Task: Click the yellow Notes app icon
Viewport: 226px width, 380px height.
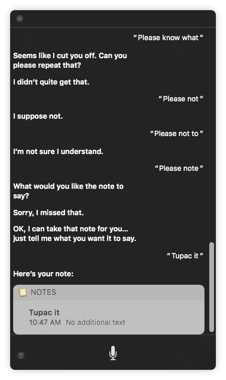Action: pos(23,292)
